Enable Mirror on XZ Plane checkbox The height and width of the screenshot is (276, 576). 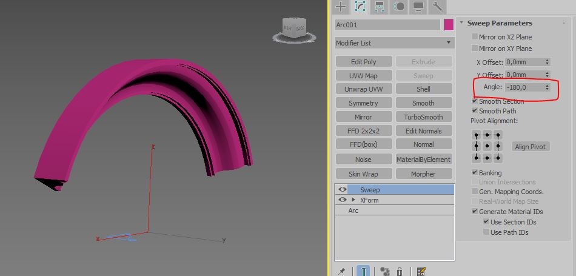(x=475, y=37)
